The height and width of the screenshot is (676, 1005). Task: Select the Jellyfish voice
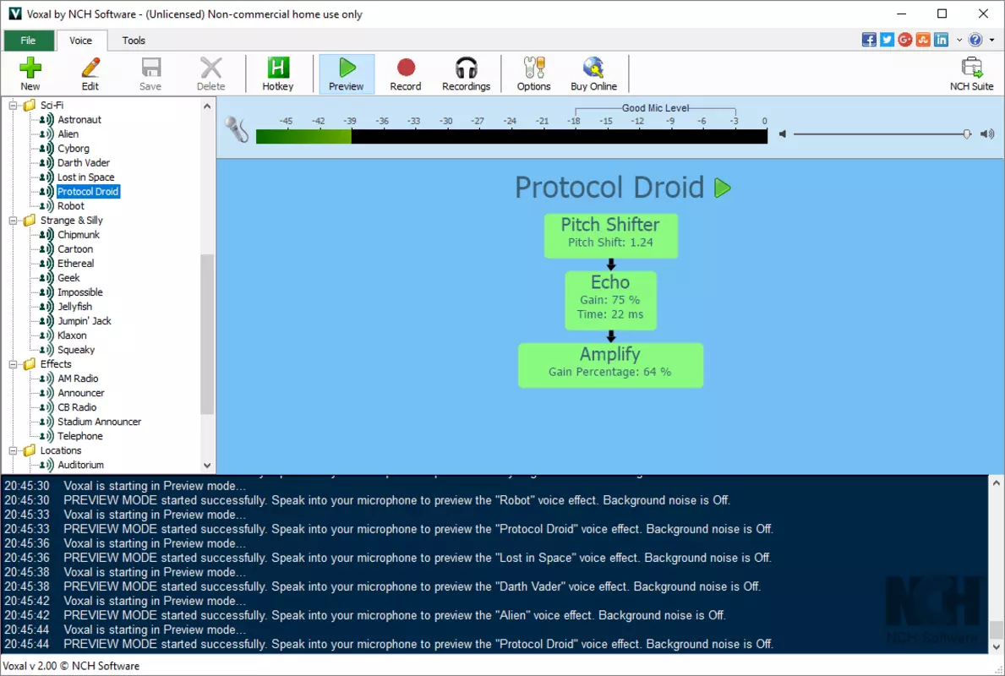75,307
